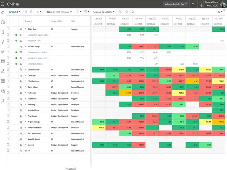Screen dimensions: 227x170
Task: Open the app launcher grid icon
Action: [3, 4]
